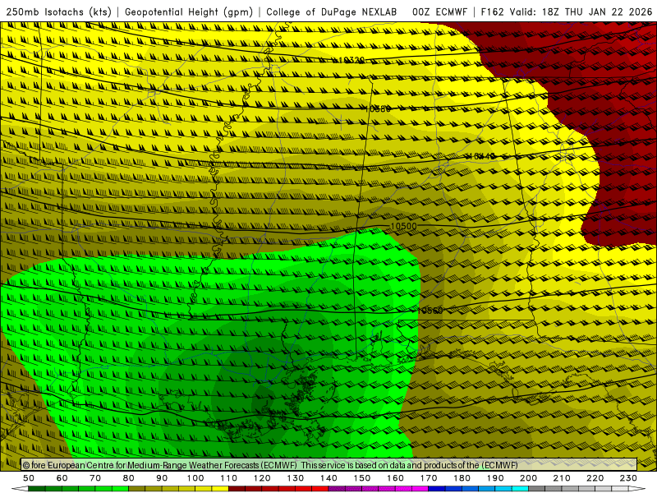
Task: Select the bright yellow swatch just left of 110
Action: point(220,489)
